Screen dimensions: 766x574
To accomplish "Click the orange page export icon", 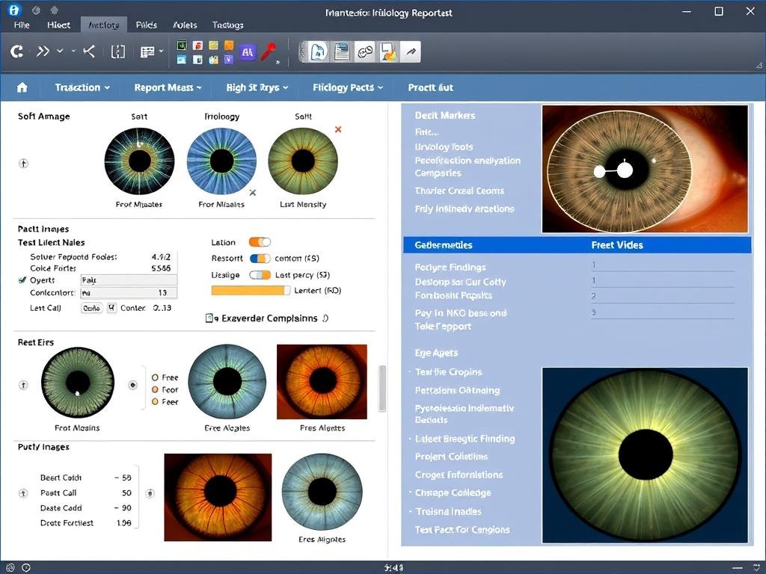I will tap(388, 52).
